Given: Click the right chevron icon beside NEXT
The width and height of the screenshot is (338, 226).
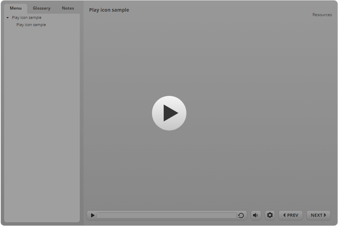Looking at the screenshot, I should [325, 215].
